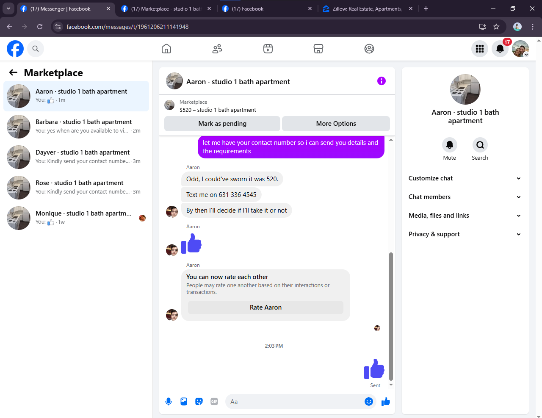
Task: Open emoji picker smiley icon
Action: (369, 401)
